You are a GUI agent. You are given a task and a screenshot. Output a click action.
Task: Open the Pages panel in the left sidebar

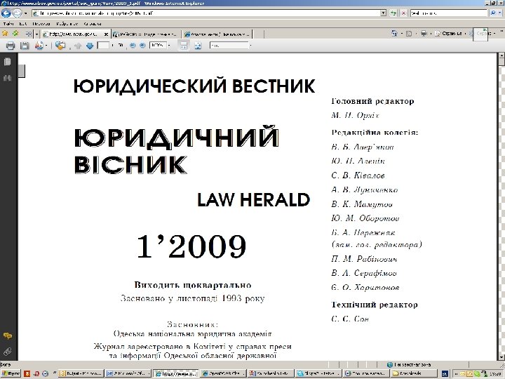(8, 62)
